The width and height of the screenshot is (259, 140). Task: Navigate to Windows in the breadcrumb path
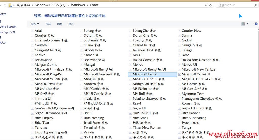78,5
